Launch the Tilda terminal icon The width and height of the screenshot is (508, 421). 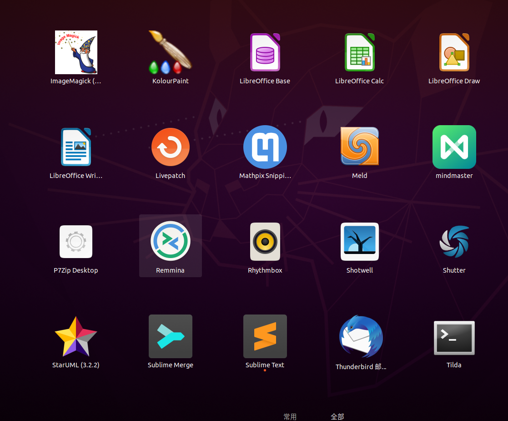coord(454,338)
